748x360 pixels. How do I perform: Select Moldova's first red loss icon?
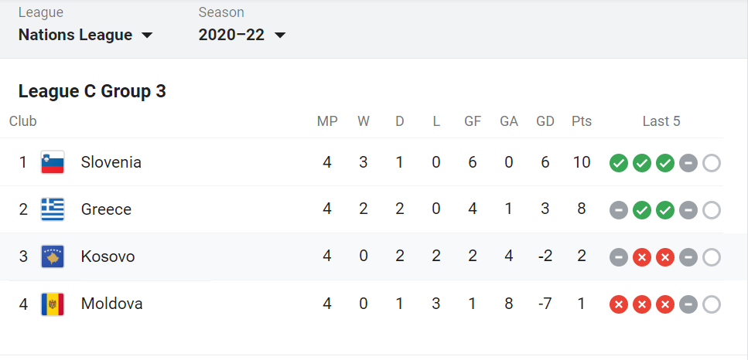pyautogui.click(x=619, y=304)
